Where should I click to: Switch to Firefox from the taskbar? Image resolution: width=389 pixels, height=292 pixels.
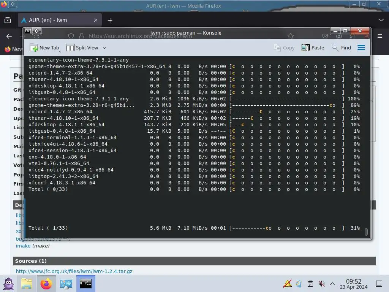click(46, 284)
